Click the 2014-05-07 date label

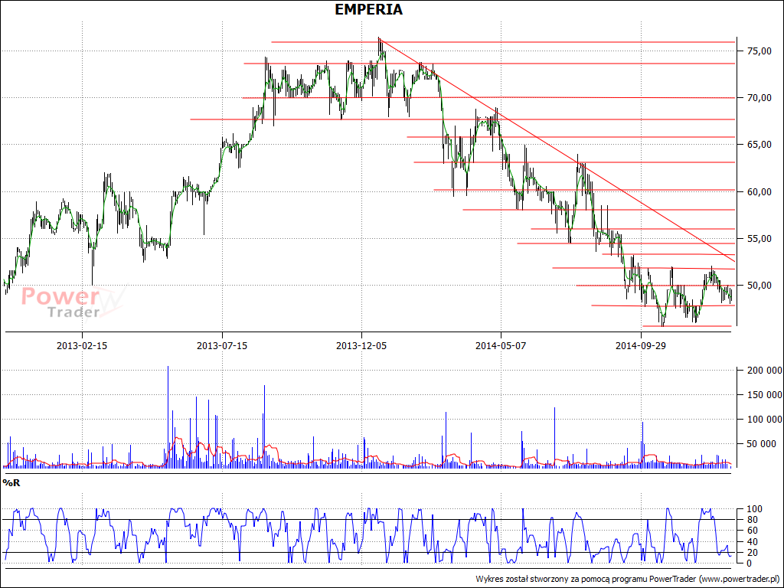pyautogui.click(x=501, y=345)
